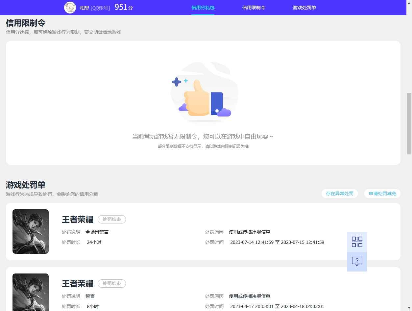Open the help question floating icon
Screen dimensions: 412x311
357,262
